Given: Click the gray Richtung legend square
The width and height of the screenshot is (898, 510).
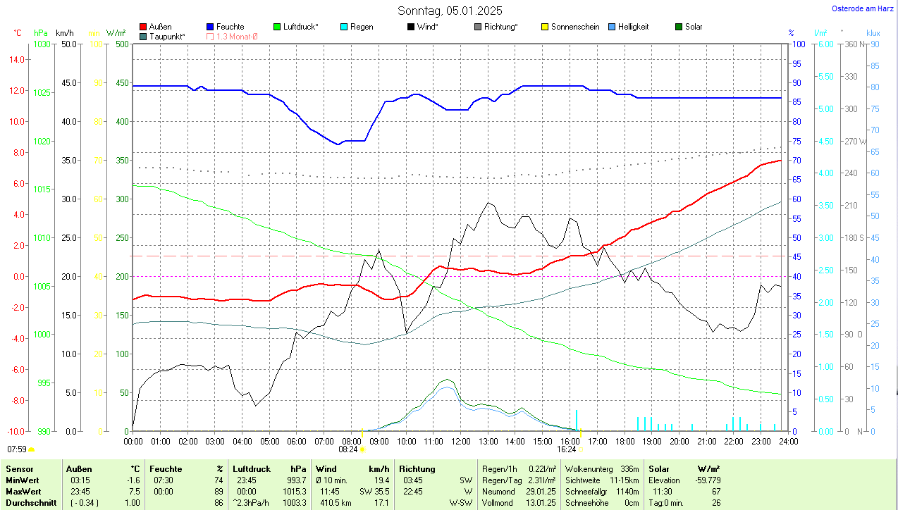Looking at the screenshot, I should pyautogui.click(x=478, y=27).
